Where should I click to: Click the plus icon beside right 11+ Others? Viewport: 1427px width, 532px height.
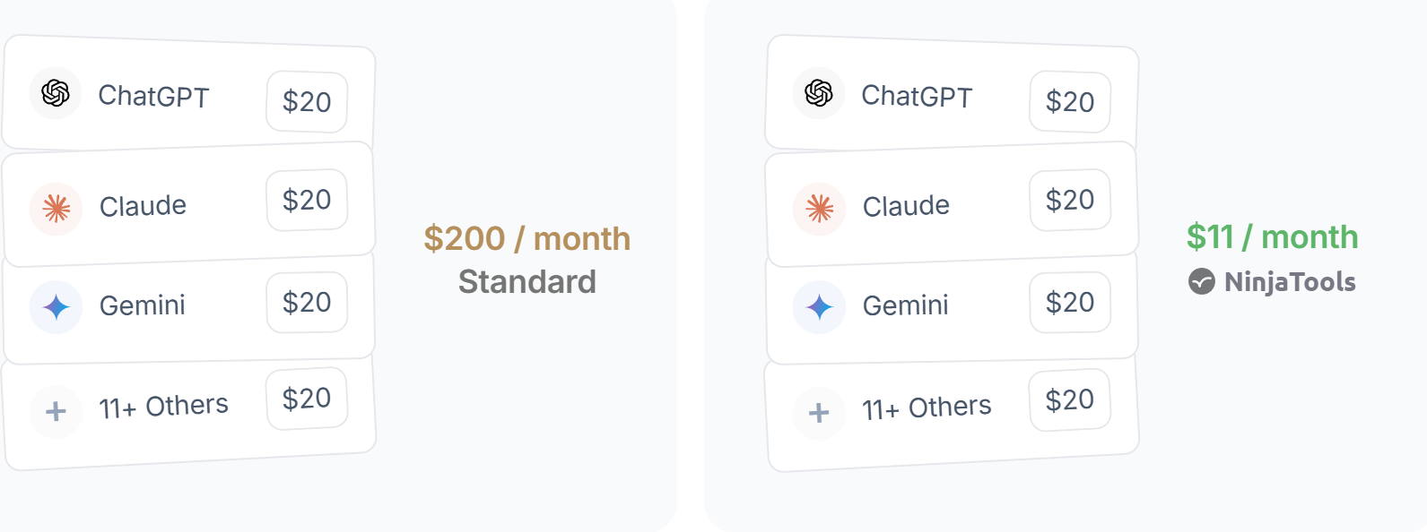click(819, 413)
